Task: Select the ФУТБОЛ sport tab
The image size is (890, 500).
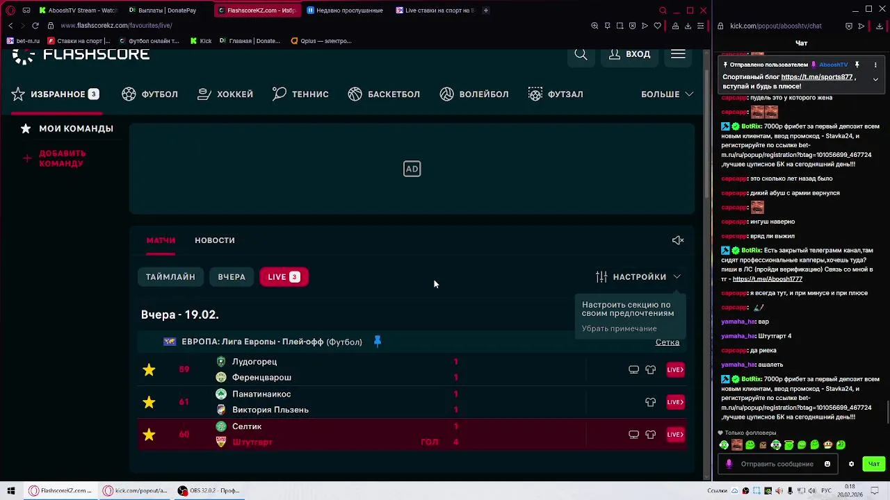Action: point(149,94)
